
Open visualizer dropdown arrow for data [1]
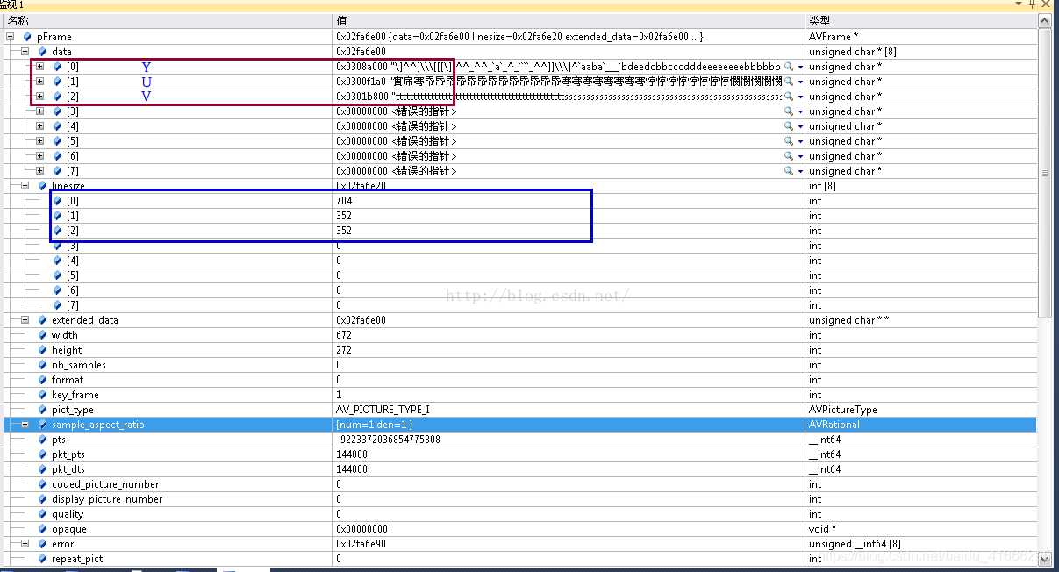(x=800, y=82)
